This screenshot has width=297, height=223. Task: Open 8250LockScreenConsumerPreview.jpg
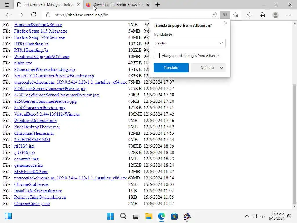click(x=50, y=89)
